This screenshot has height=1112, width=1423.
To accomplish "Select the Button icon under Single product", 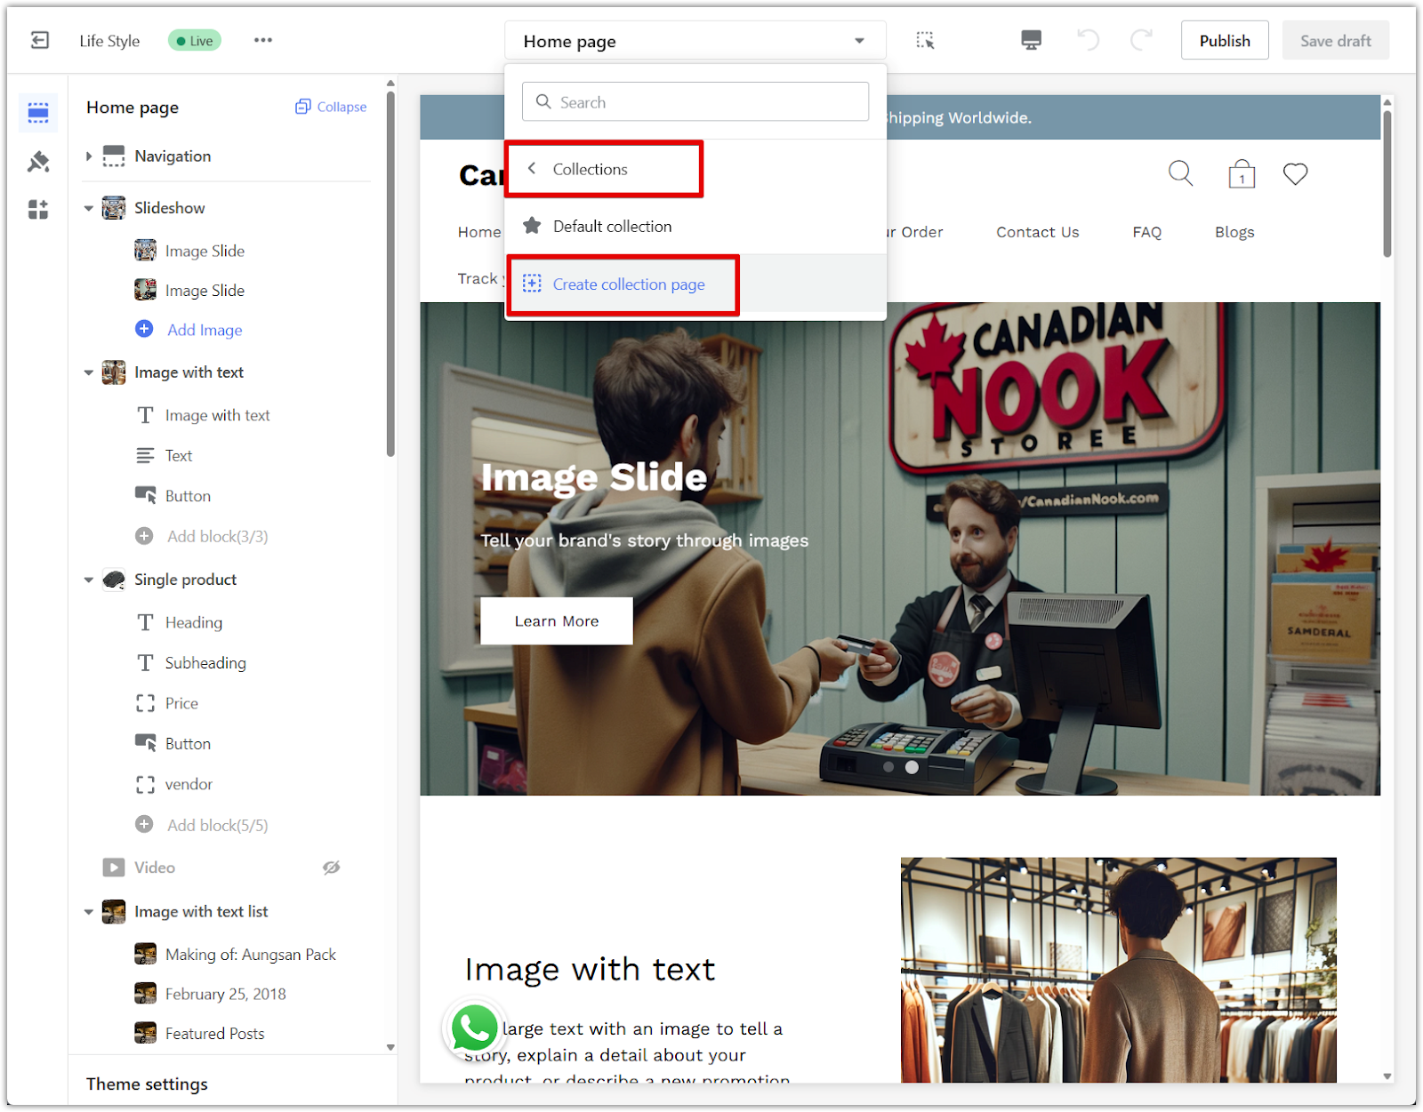I will (146, 743).
